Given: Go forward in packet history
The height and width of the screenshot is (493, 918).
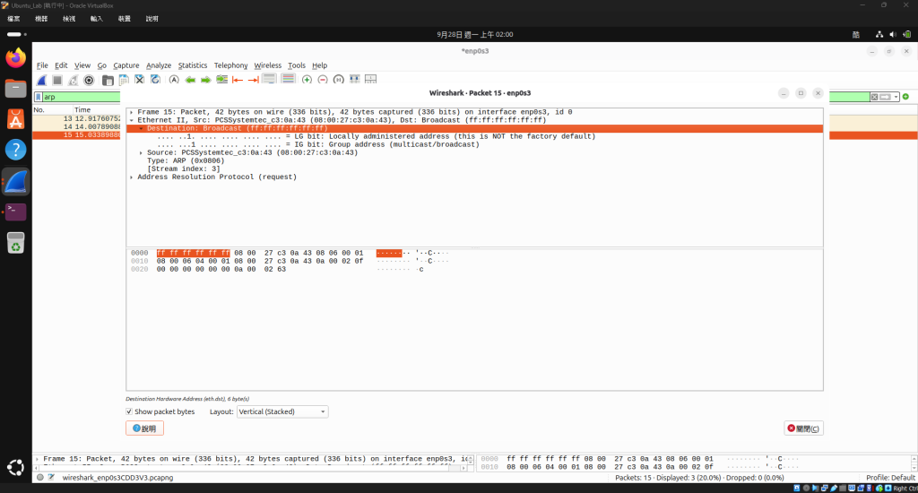Looking at the screenshot, I should 205,80.
